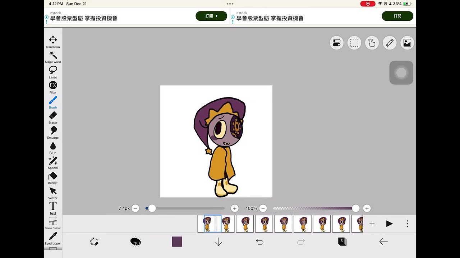The width and height of the screenshot is (460, 258).
Task: Undo the last stroke
Action: coord(259,242)
